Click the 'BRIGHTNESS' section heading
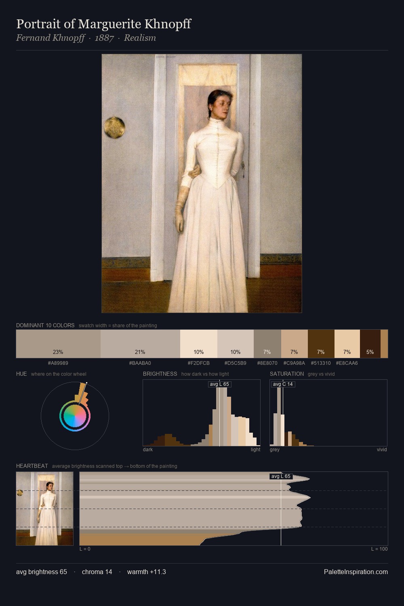This screenshot has height=606, width=404. pos(160,374)
